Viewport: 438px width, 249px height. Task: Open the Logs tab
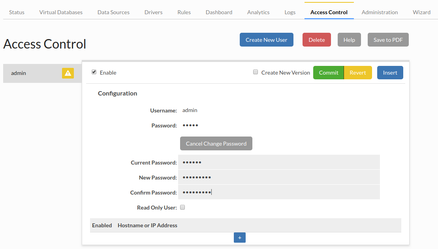(x=290, y=12)
